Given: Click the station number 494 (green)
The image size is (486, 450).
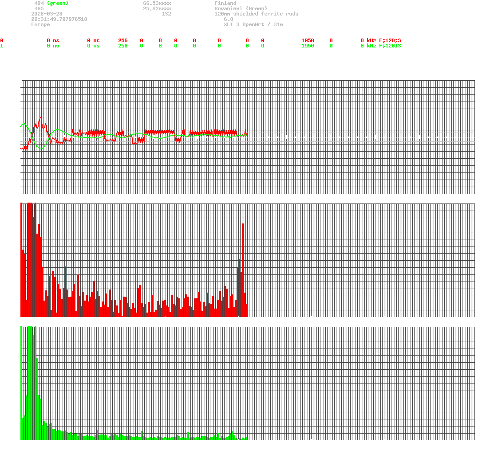Looking at the screenshot, I should 51,3.
